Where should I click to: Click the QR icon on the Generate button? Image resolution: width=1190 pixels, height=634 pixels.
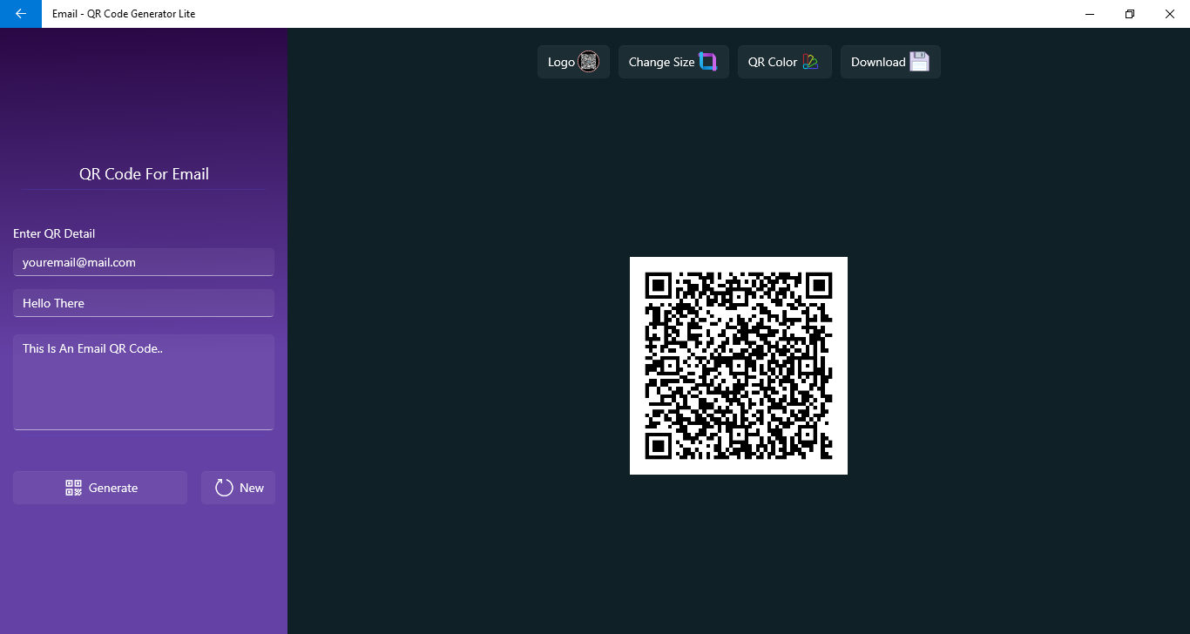(74, 488)
